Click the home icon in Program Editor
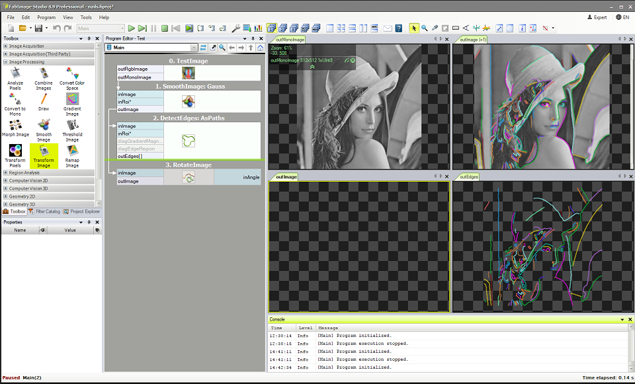The height and width of the screenshot is (384, 635). click(260, 48)
